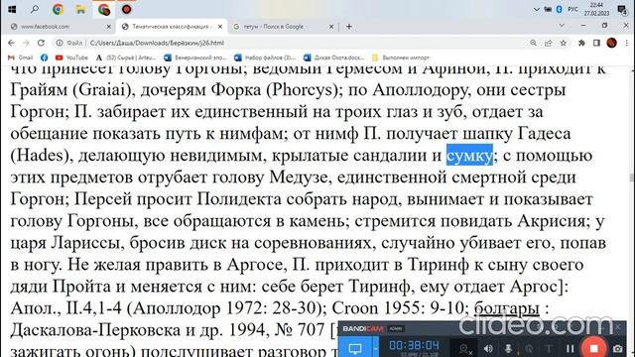Image resolution: width=635 pixels, height=357 pixels.
Task: Open the Chrome extensions puzzle menu
Action: (x=581, y=43)
